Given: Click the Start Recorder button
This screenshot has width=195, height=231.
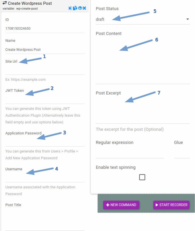Looking at the screenshot, I should pos(172,205).
